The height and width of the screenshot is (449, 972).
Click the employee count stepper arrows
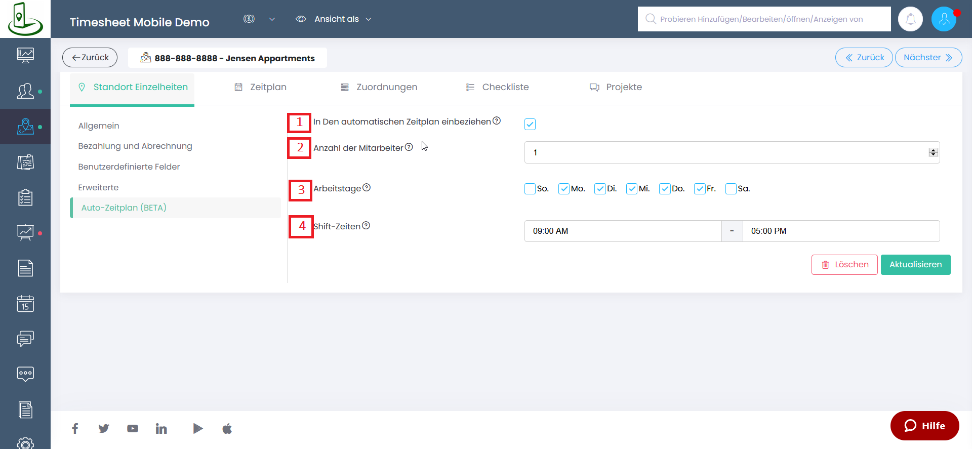tap(933, 152)
